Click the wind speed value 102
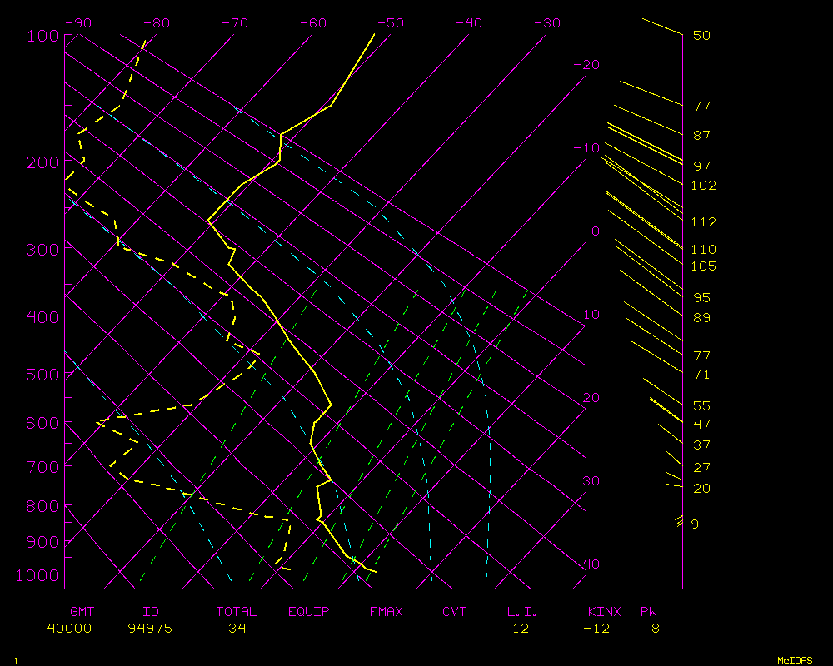The image size is (833, 666). coord(704,186)
